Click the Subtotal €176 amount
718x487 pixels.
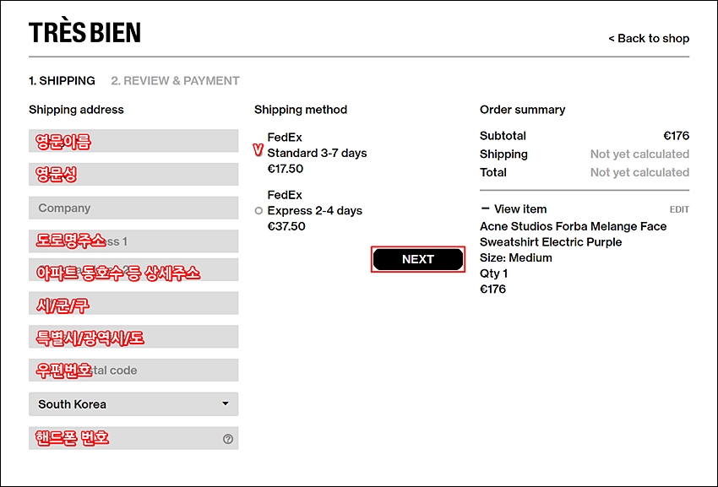tap(676, 136)
